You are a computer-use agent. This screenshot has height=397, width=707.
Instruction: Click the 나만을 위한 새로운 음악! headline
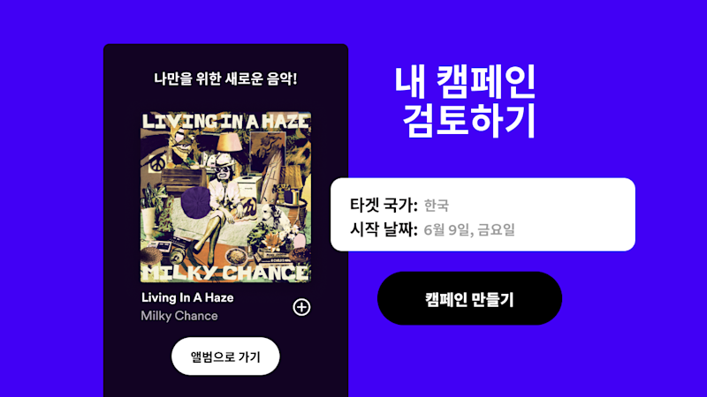click(x=225, y=79)
